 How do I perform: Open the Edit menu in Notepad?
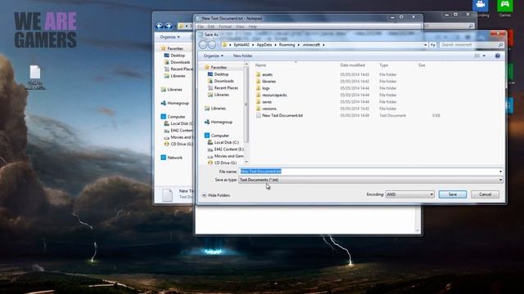point(211,27)
